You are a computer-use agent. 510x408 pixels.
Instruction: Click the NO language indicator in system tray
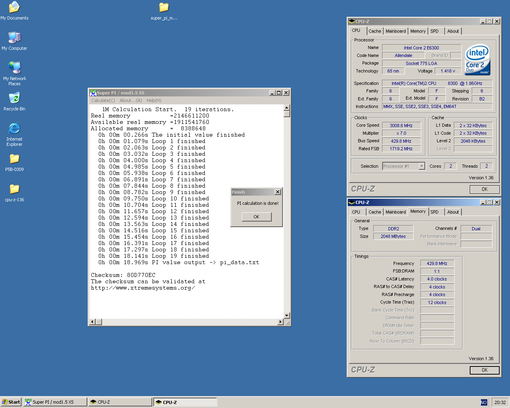pos(484,402)
